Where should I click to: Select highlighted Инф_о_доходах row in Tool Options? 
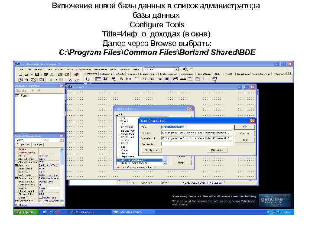pos(139,160)
